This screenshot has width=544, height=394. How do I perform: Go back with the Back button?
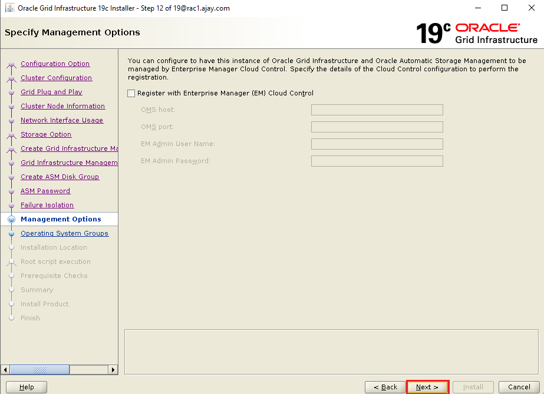click(385, 387)
